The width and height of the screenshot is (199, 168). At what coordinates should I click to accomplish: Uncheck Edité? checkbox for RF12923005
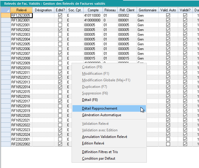coord(60,15)
